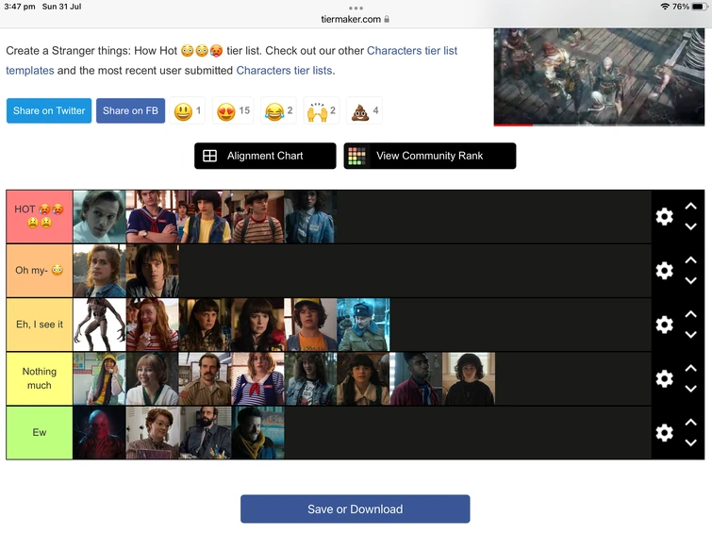712x534 pixels.
Task: Select bearded officer in Ew tier
Action: [205, 433]
